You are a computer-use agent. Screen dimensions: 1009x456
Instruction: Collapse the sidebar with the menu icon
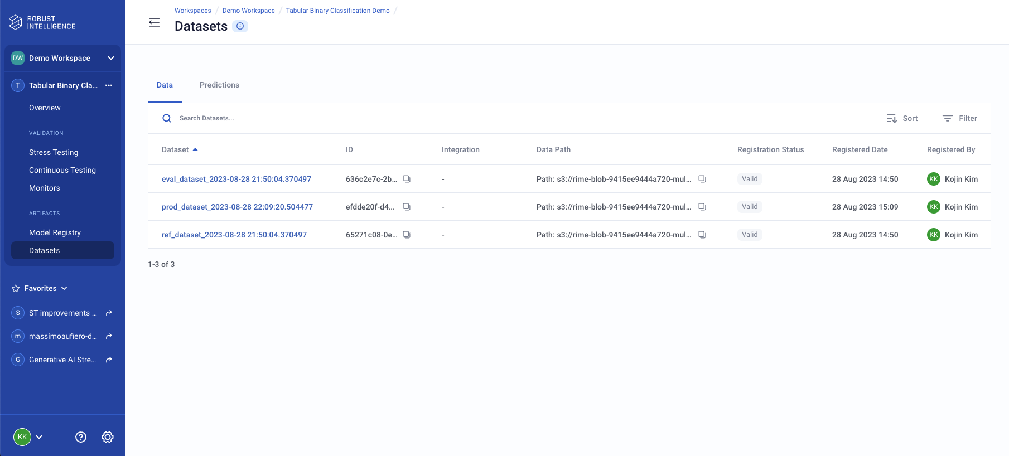155,22
